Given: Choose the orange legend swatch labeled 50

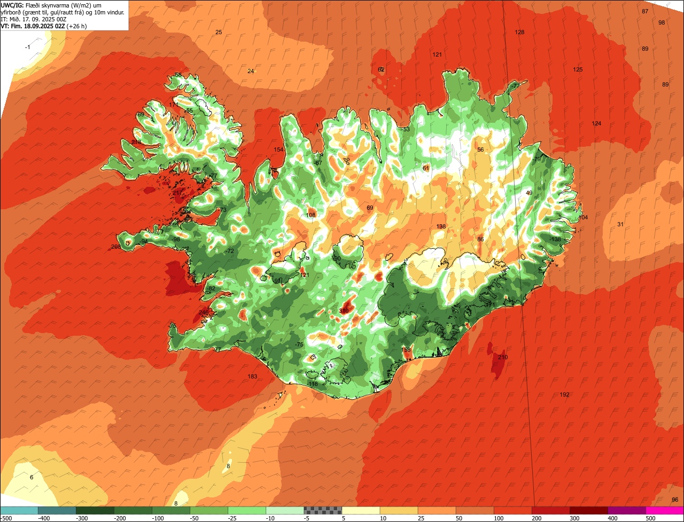Looking at the screenshot, I should pos(475,510).
